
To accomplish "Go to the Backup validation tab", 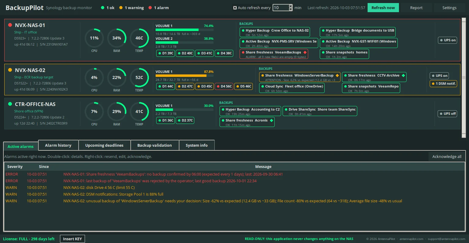I will click(x=155, y=145).
